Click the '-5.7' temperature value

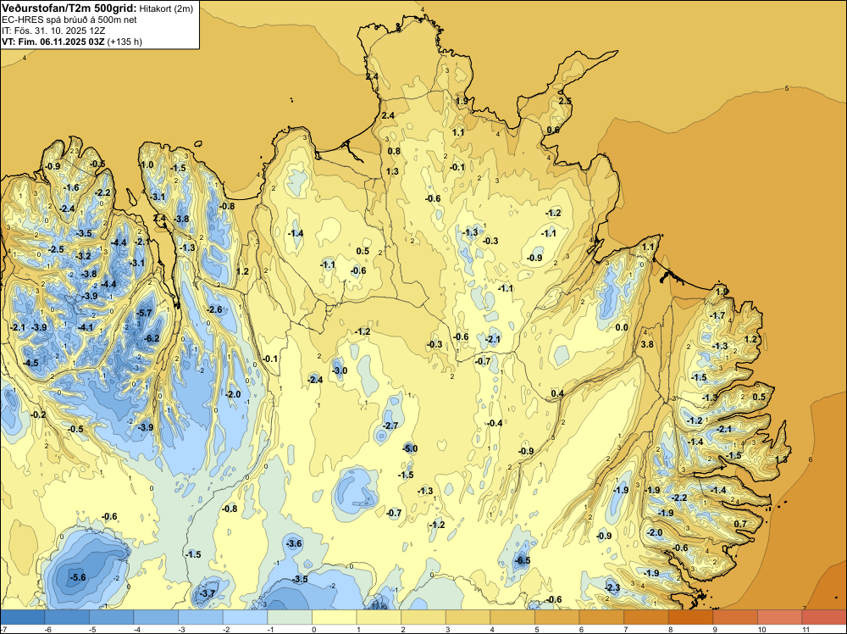click(x=144, y=313)
